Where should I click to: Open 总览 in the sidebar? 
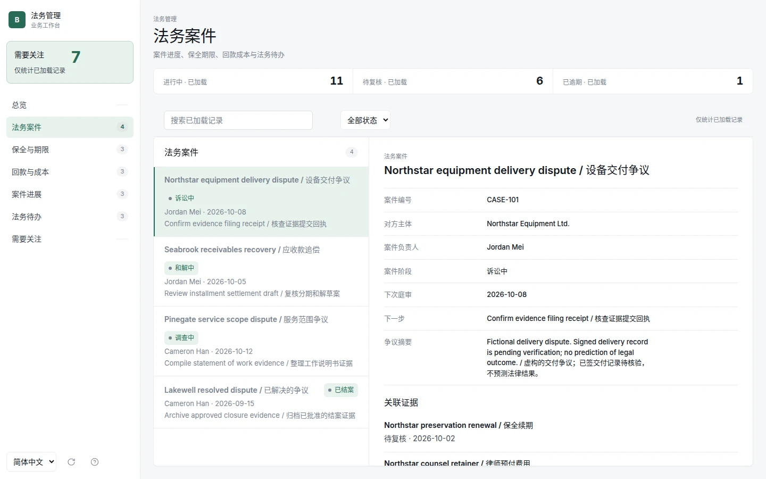coord(70,105)
